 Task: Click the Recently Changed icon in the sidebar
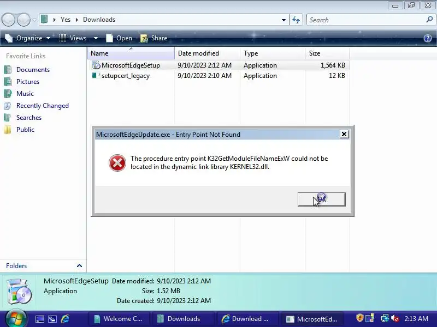8,105
